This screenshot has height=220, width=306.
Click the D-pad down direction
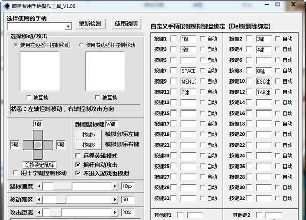coord(38,155)
